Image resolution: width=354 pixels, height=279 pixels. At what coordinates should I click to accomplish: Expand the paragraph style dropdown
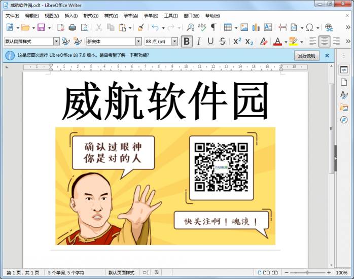pos(56,42)
